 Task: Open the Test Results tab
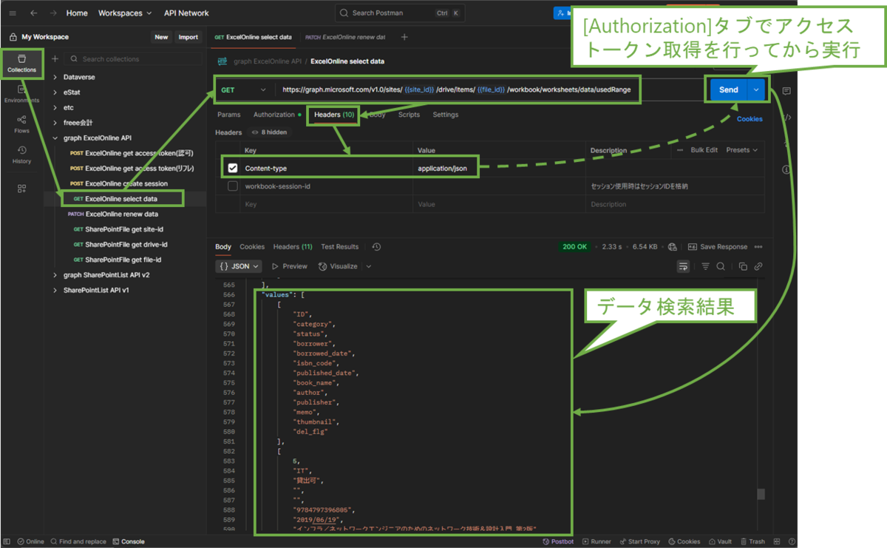[340, 247]
